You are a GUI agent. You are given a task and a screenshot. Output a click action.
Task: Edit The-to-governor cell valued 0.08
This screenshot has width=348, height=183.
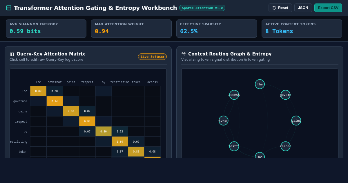tap(55, 91)
